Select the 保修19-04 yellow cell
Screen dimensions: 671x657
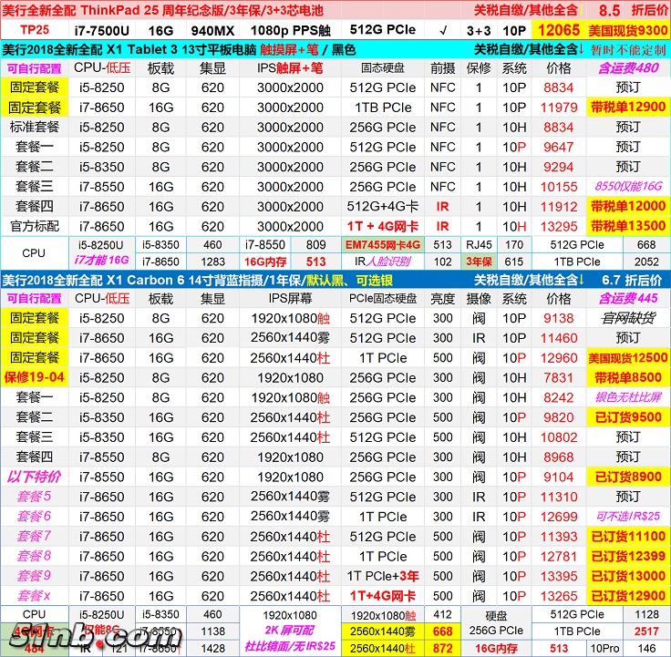pos(34,377)
